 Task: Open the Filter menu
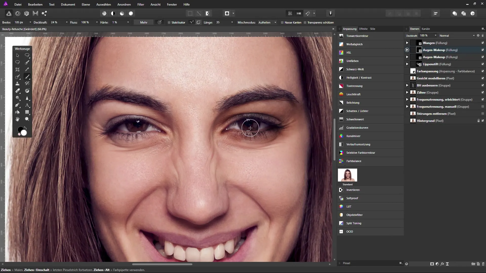[141, 5]
